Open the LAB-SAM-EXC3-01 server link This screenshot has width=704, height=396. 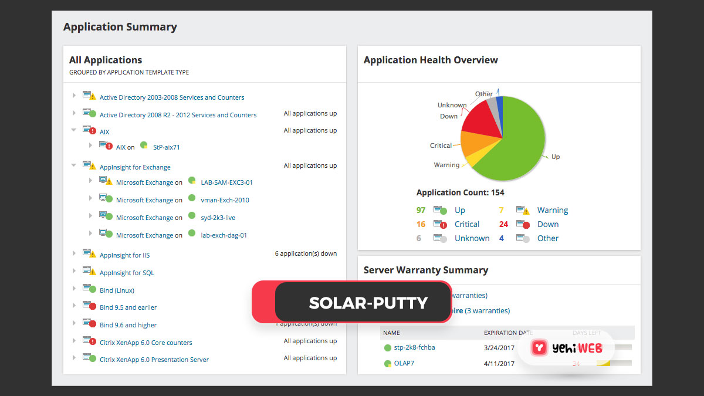[226, 182]
